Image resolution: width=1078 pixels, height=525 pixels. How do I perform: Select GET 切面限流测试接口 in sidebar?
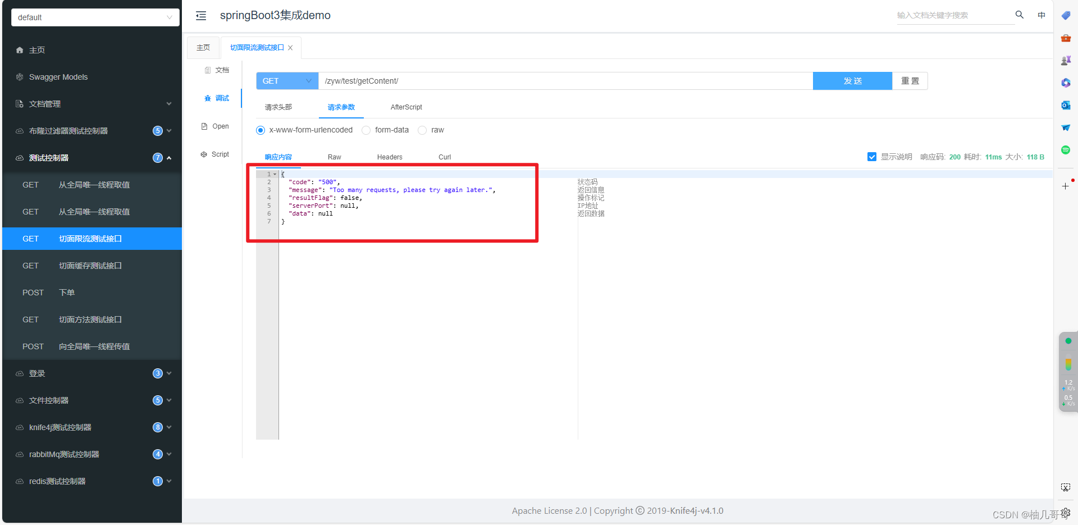[x=92, y=239]
